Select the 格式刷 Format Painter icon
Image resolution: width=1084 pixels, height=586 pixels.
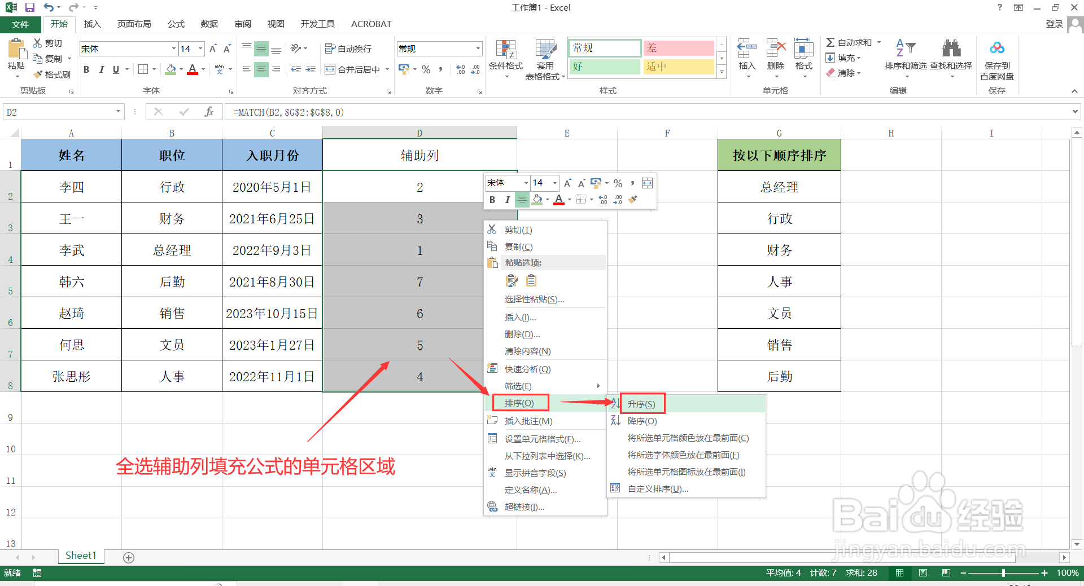38,74
